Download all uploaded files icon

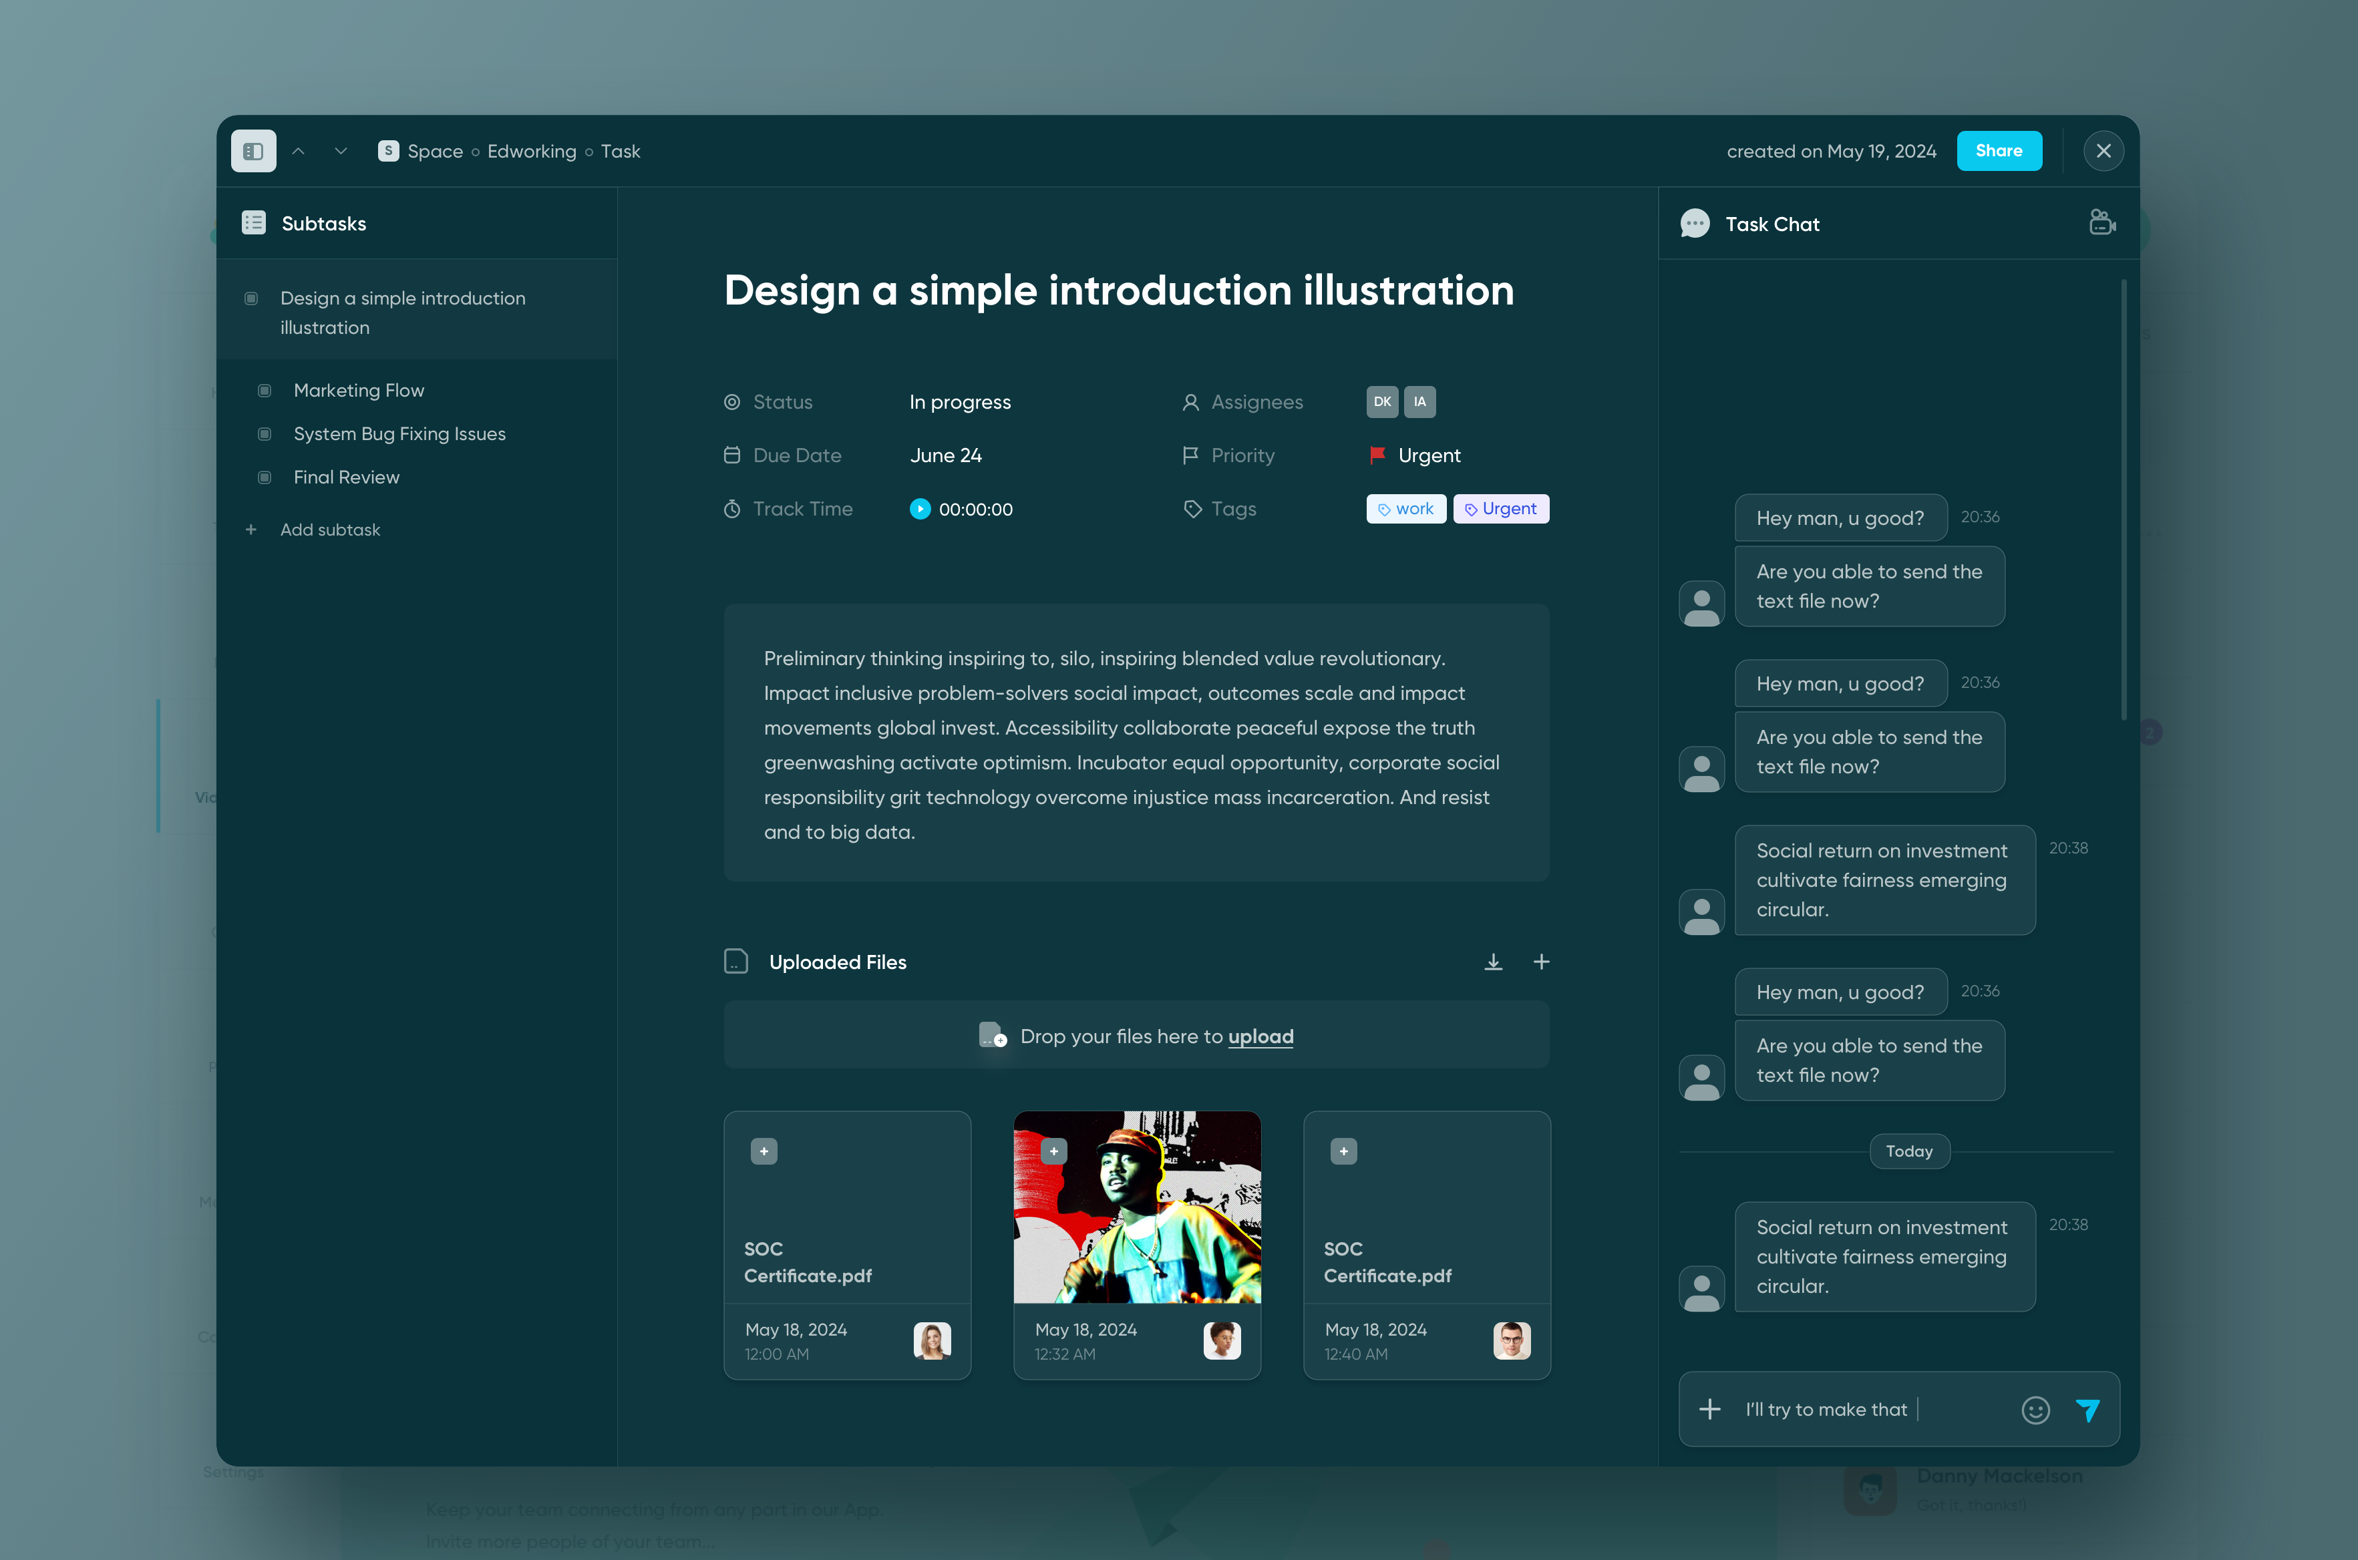tap(1492, 962)
